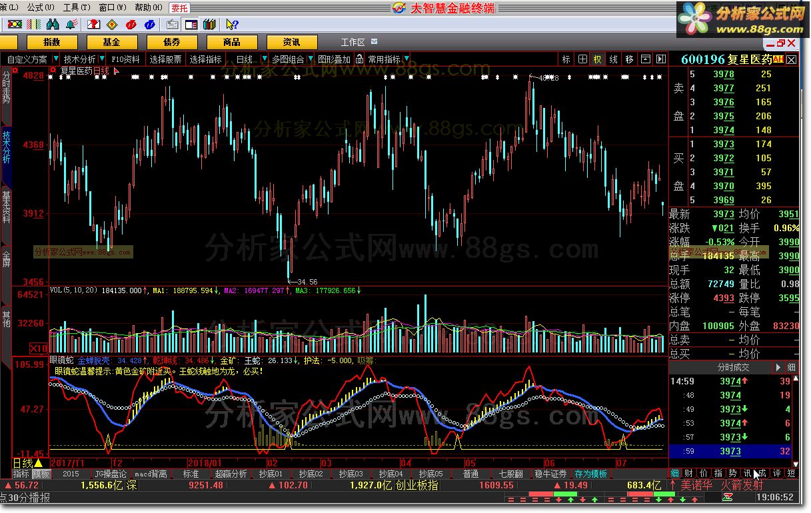Click the 资讯 category button
Image resolution: width=811 pixels, height=513 pixels.
(291, 42)
